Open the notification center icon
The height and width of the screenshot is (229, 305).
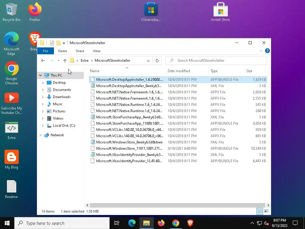[295, 223]
